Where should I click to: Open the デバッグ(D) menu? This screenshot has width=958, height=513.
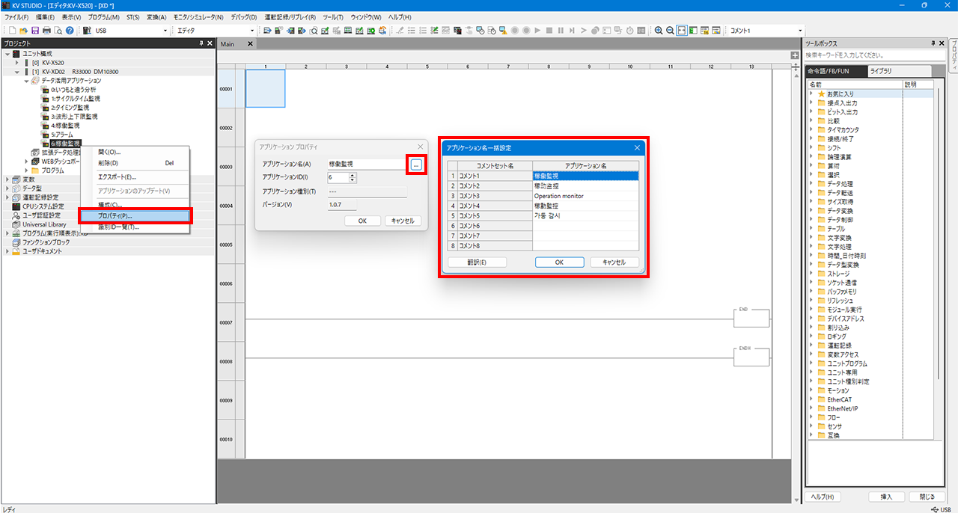242,17
